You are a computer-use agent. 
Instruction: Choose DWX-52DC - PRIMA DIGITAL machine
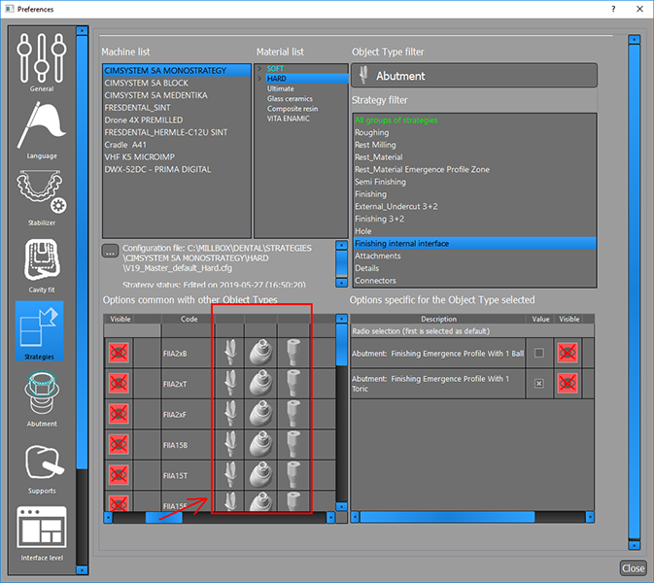[177, 169]
